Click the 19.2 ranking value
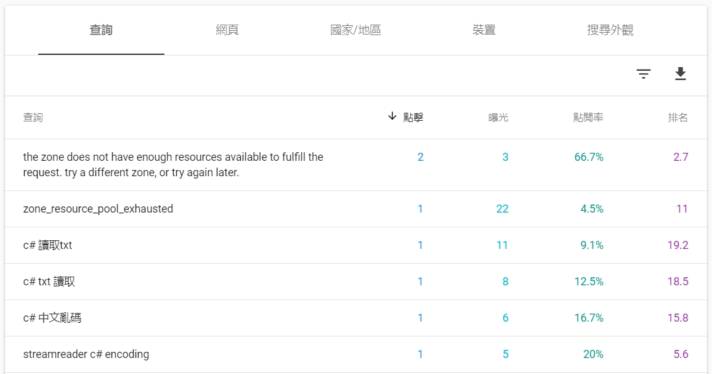This screenshot has height=374, width=712. point(678,245)
